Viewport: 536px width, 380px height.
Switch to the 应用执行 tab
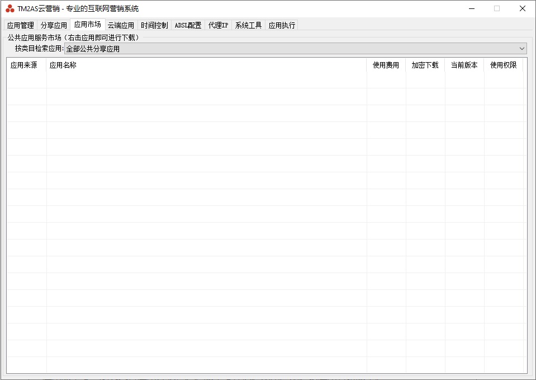tap(282, 25)
